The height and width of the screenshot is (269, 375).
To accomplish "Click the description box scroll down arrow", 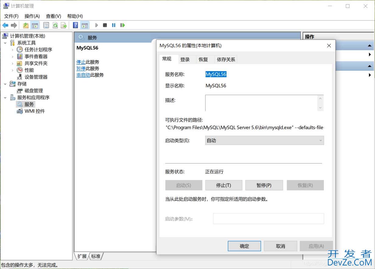I will pyautogui.click(x=320, y=108).
